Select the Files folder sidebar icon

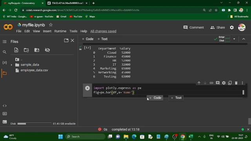(4, 73)
